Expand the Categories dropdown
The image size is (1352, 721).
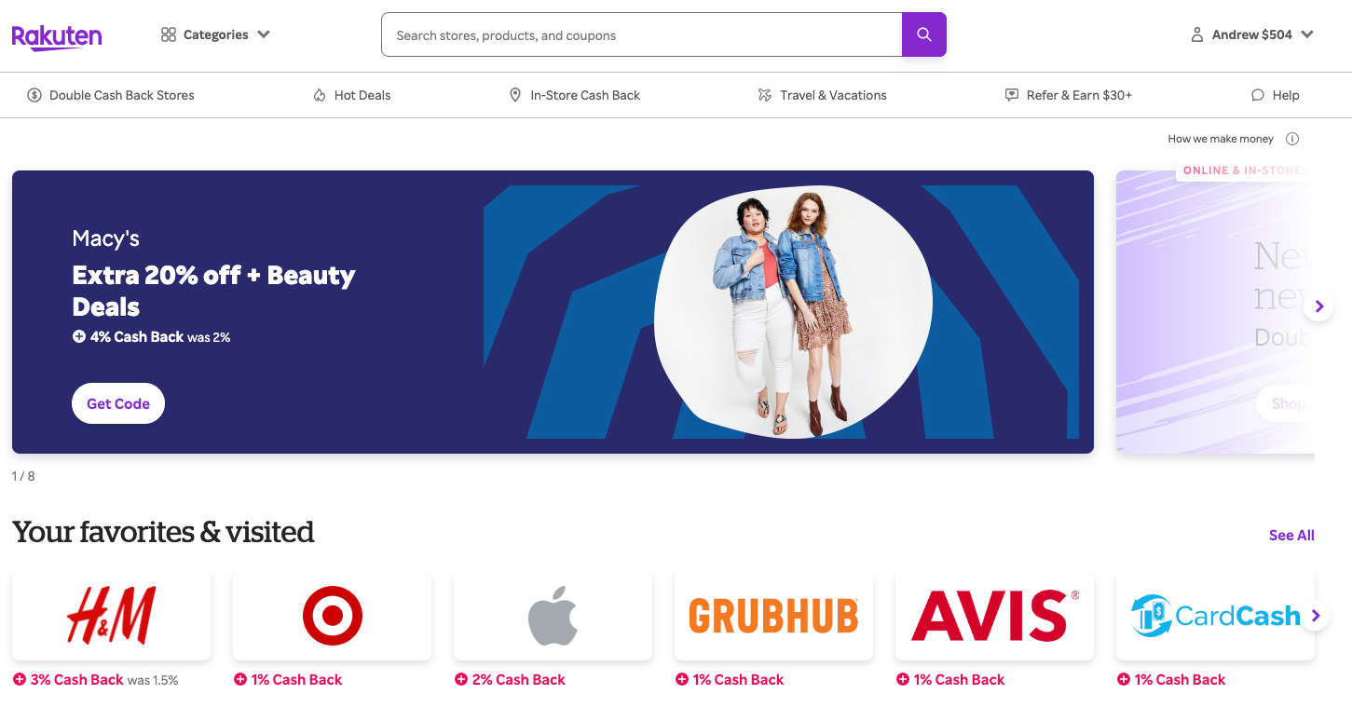point(215,34)
